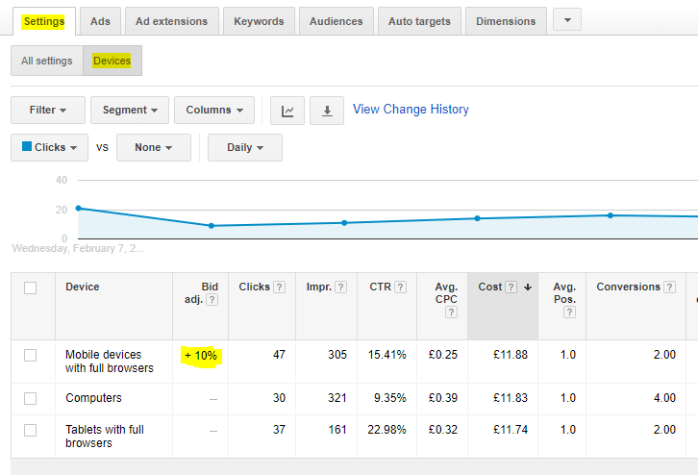This screenshot has width=698, height=475.
Task: Click the 4.00 conversions value
Action: (664, 397)
